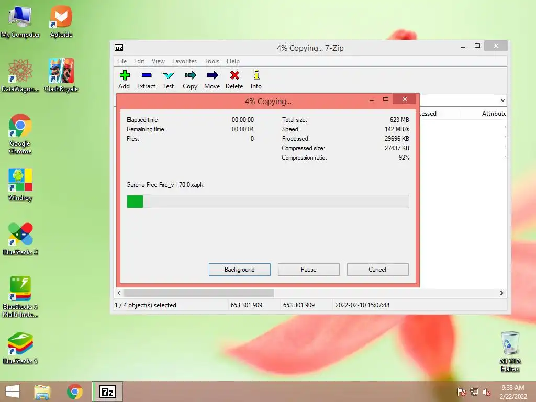Viewport: 536px width, 402px height.
Task: Click the status text '1 / 4 object(s) selected'
Action: [146, 305]
